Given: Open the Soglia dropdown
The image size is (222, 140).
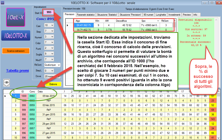Looking at the screenshot, I should coord(49,54).
